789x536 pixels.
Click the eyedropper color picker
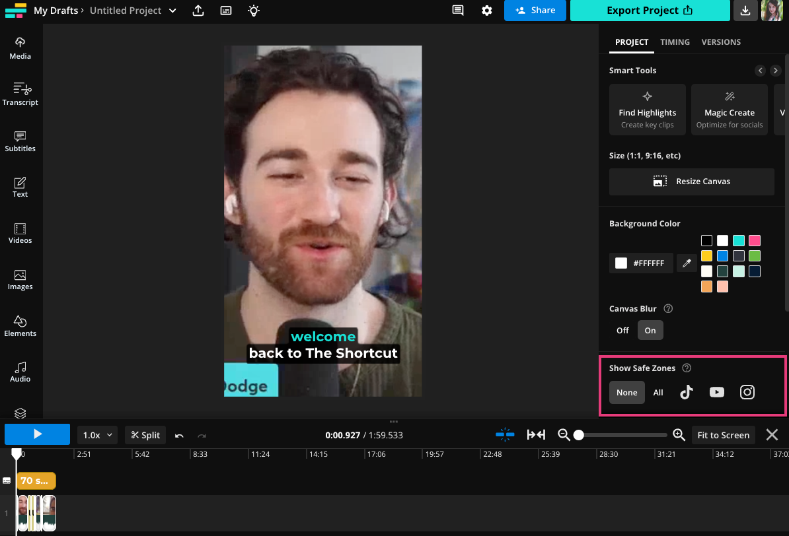click(686, 263)
